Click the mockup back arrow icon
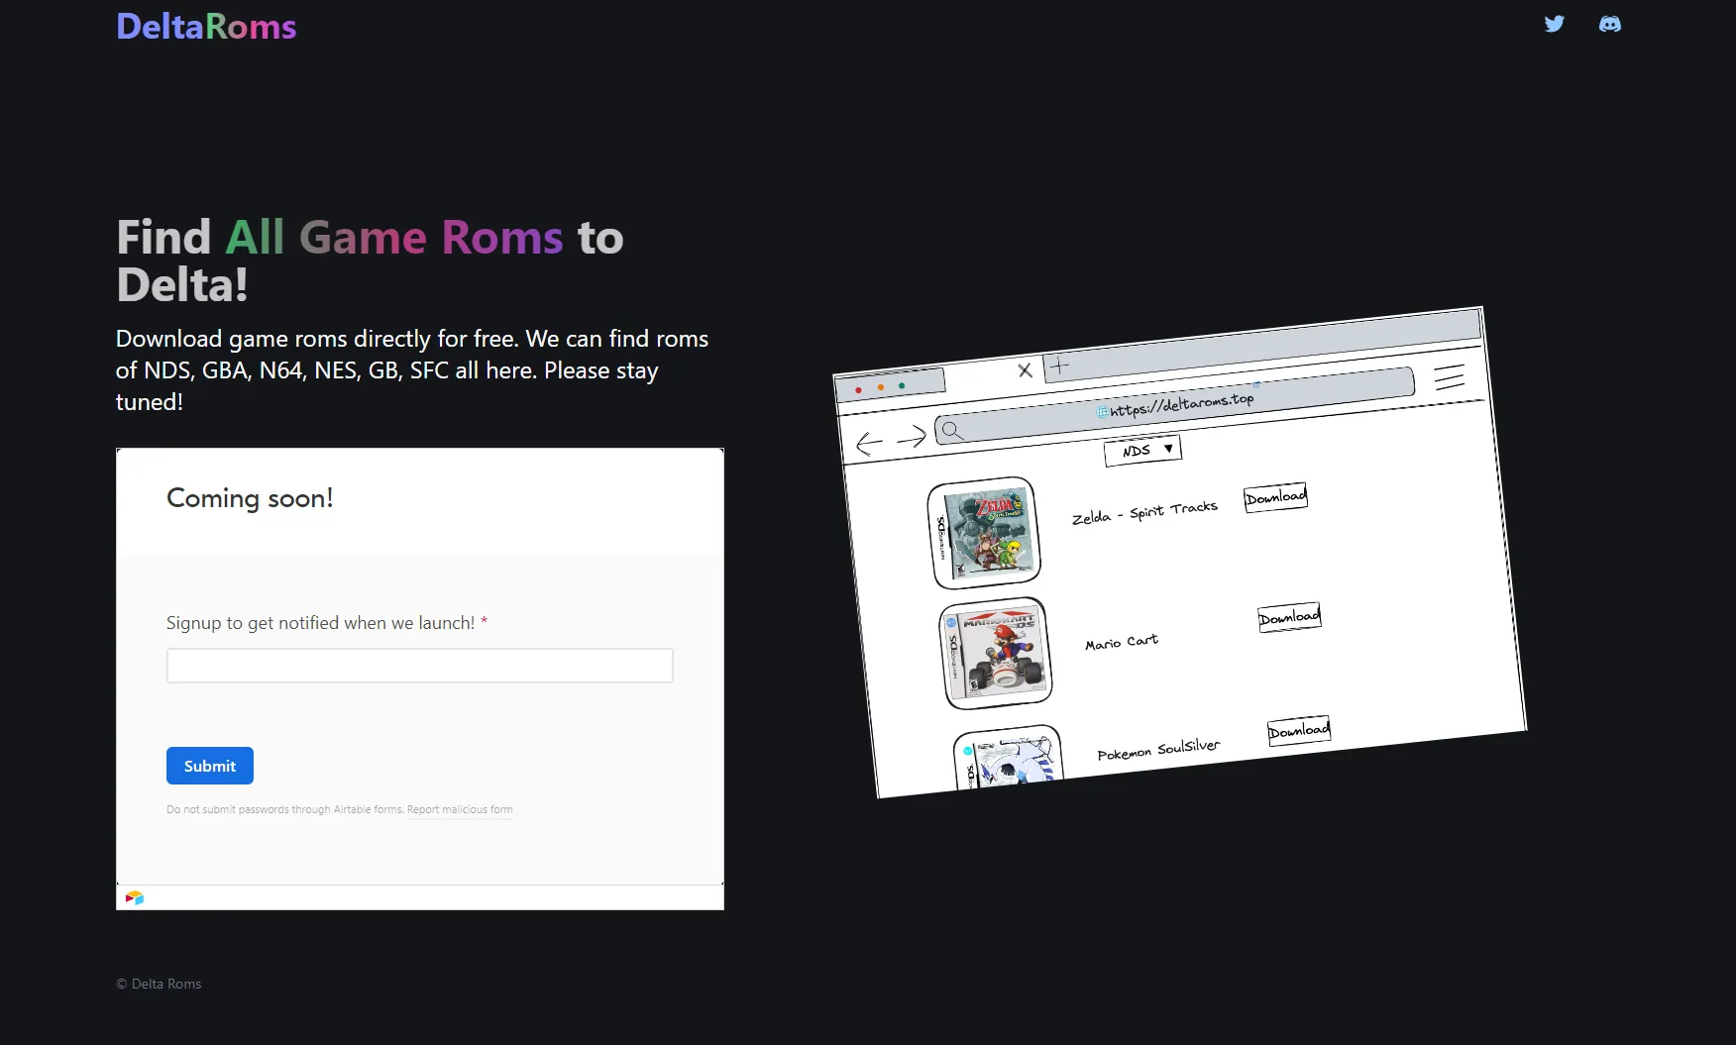Image resolution: width=1736 pixels, height=1045 pixels. coord(869,443)
